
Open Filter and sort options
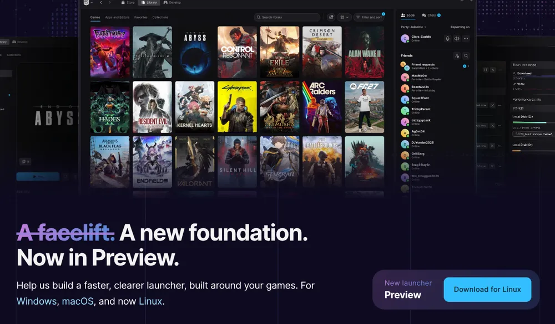pos(369,17)
